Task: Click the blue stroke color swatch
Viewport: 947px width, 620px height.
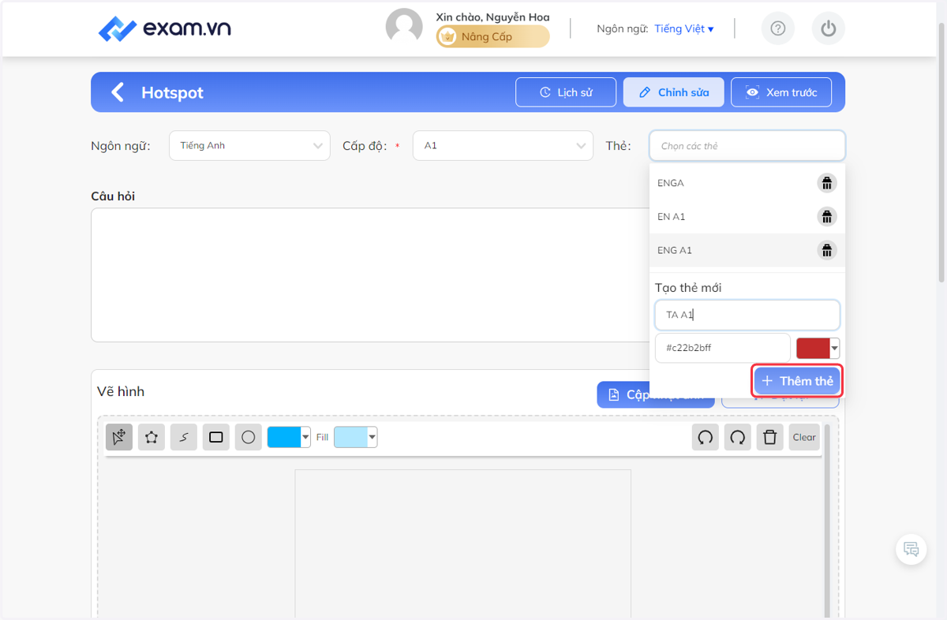Action: point(284,437)
